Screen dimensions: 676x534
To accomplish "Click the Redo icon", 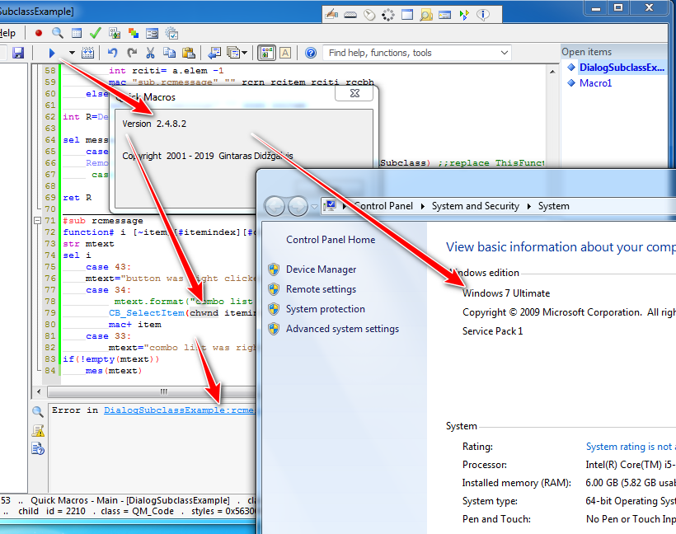I will coord(132,53).
